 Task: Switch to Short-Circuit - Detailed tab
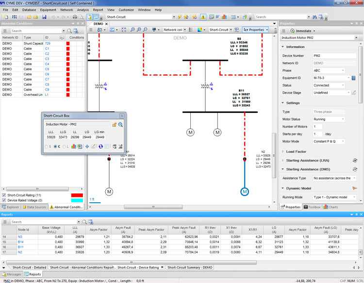(x=29, y=267)
